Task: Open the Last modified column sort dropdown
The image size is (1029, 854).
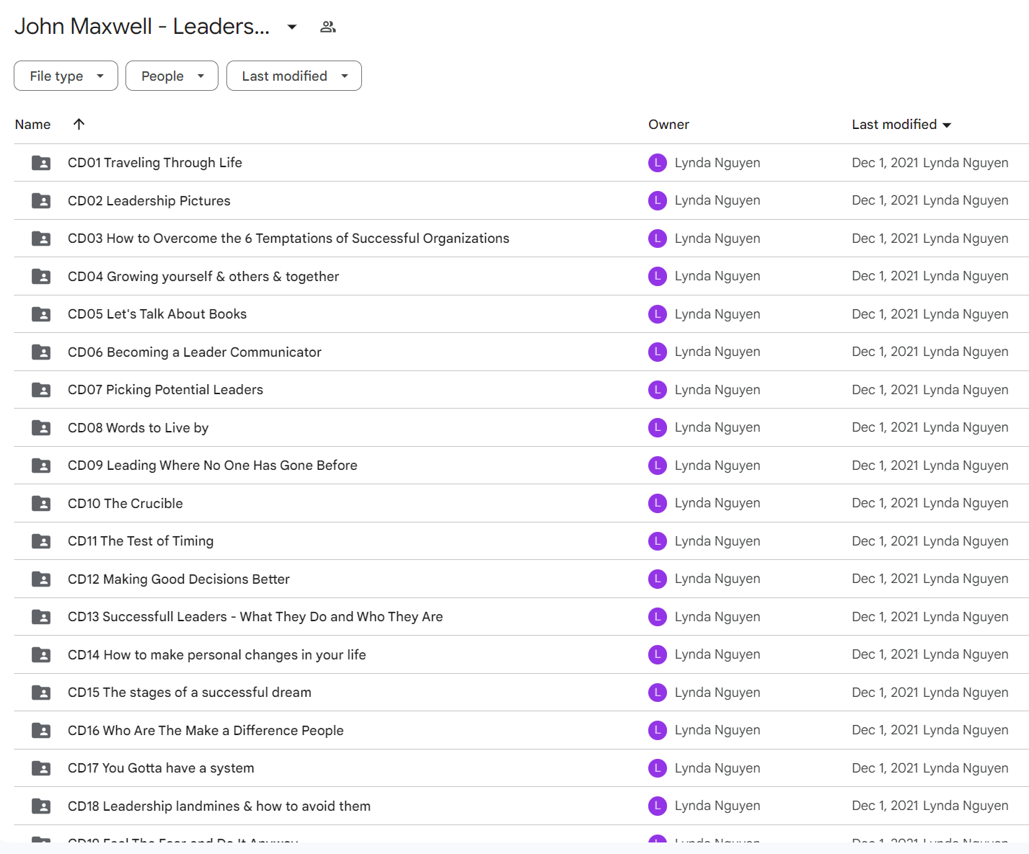Action: coord(947,125)
